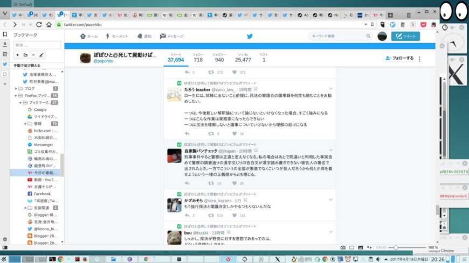
Task: Retweet the かざみそら tweet
Action: [x=211, y=215]
